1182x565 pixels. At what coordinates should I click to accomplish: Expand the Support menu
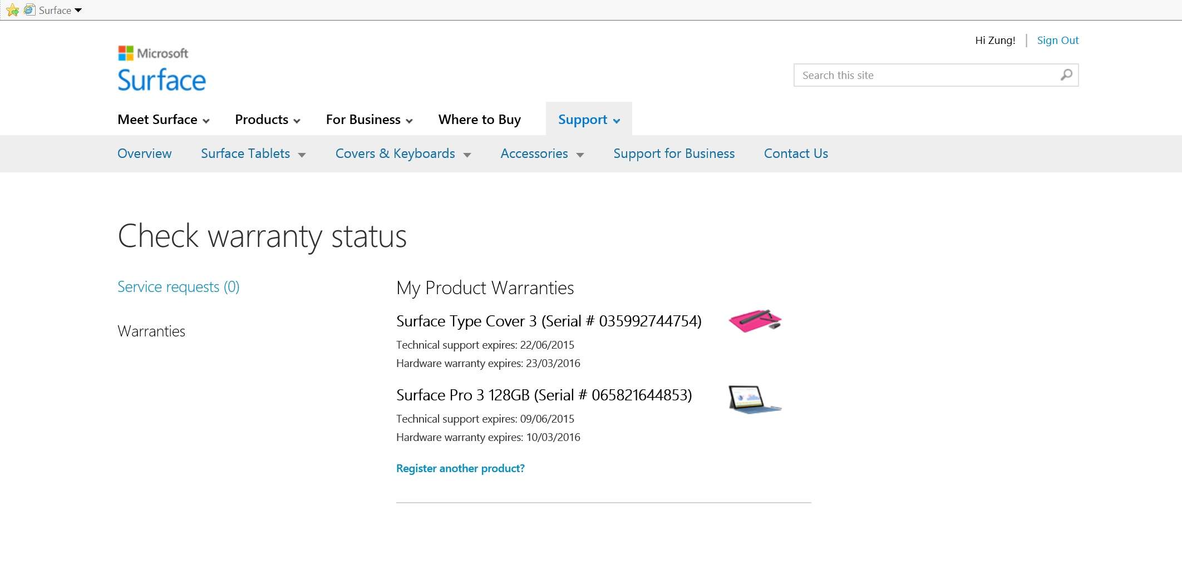point(589,120)
